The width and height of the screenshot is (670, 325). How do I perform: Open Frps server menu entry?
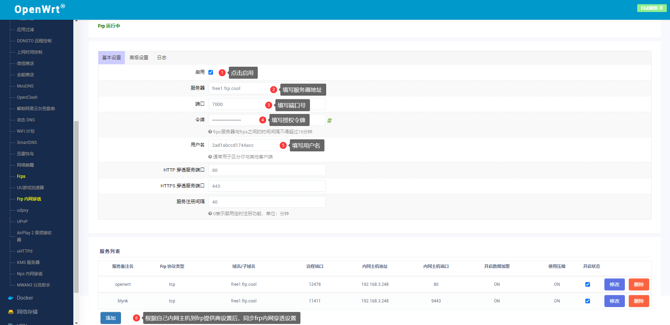[21, 176]
